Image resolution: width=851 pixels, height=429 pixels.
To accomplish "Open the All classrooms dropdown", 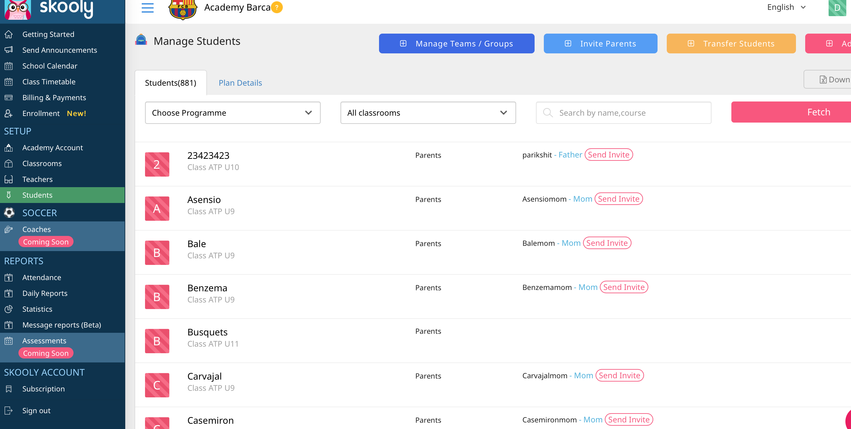I will tap(428, 113).
